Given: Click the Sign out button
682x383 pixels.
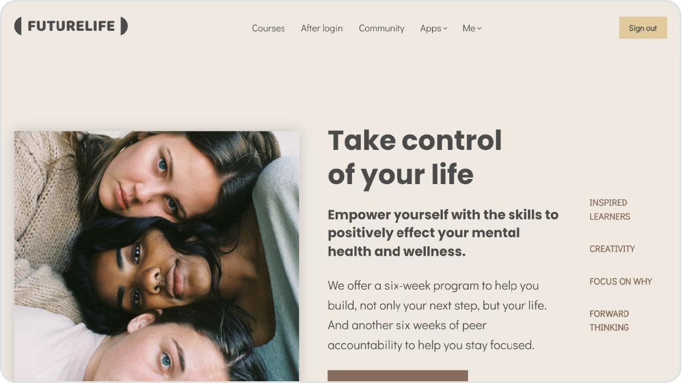Looking at the screenshot, I should coord(643,28).
